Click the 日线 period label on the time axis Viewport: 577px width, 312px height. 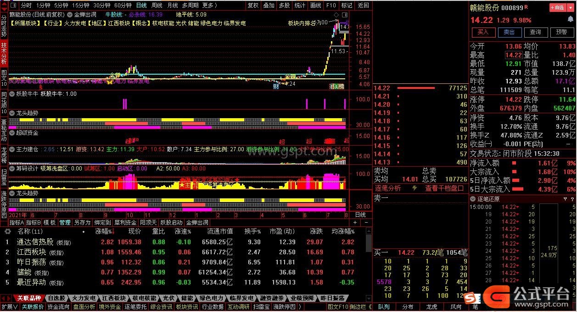point(361,215)
